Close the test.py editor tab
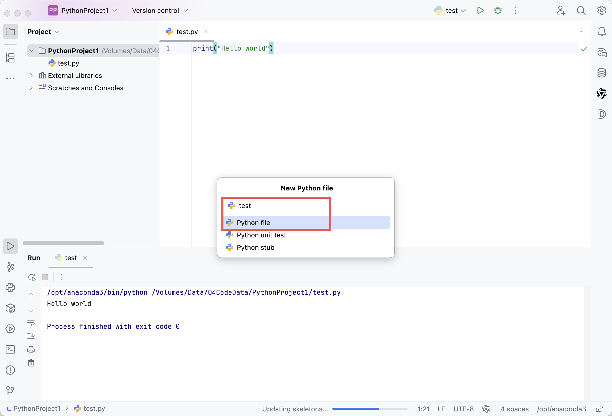The width and height of the screenshot is (612, 416). (x=206, y=32)
